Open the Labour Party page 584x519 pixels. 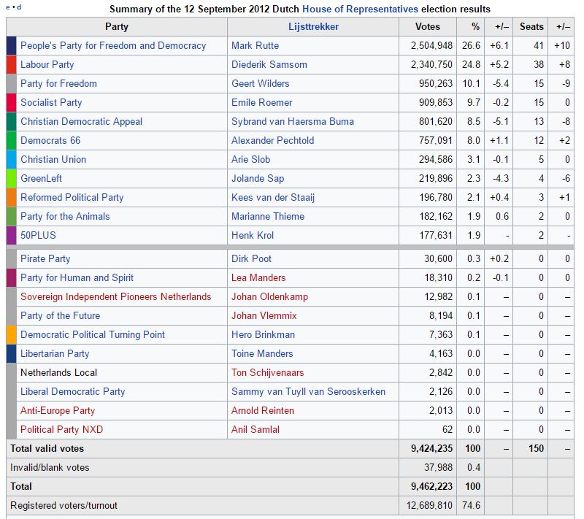[47, 65]
